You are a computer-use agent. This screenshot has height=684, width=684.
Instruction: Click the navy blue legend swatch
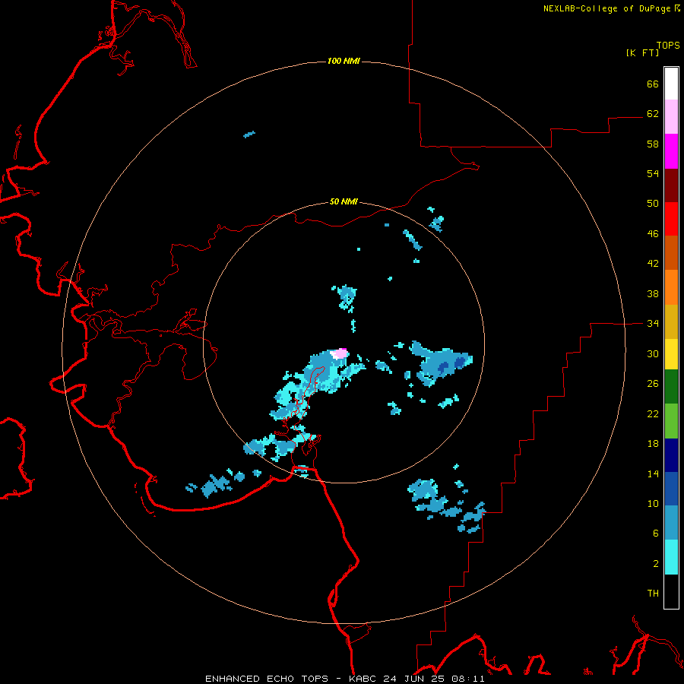[671, 455]
